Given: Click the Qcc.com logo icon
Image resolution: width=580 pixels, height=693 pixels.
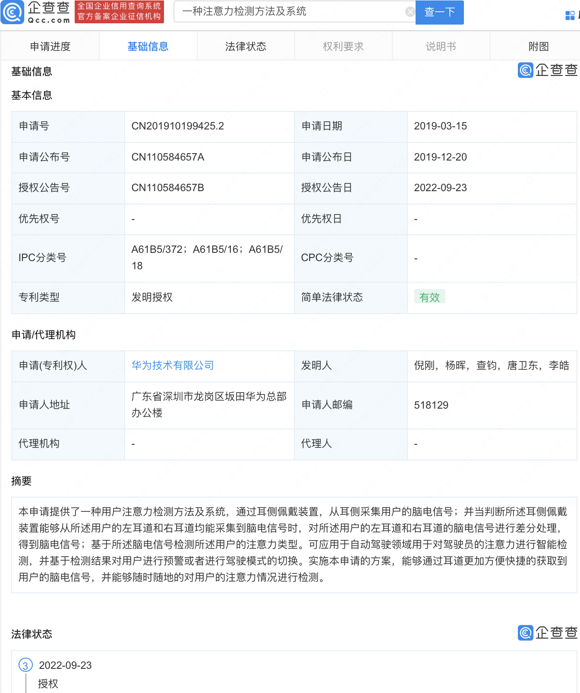Looking at the screenshot, I should pos(12,12).
